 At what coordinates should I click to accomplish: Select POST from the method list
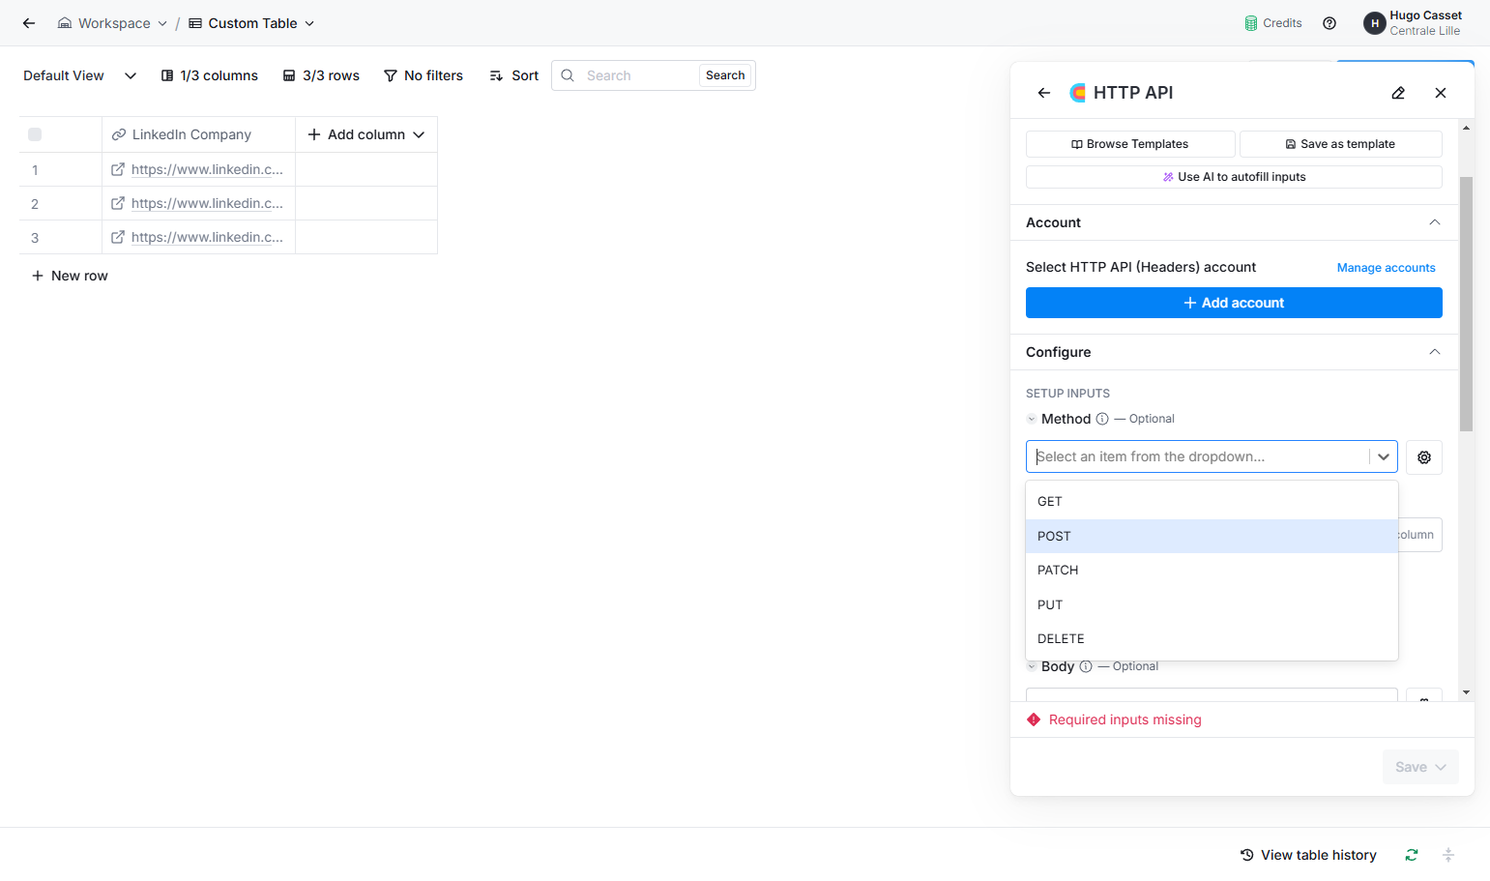coord(1212,536)
